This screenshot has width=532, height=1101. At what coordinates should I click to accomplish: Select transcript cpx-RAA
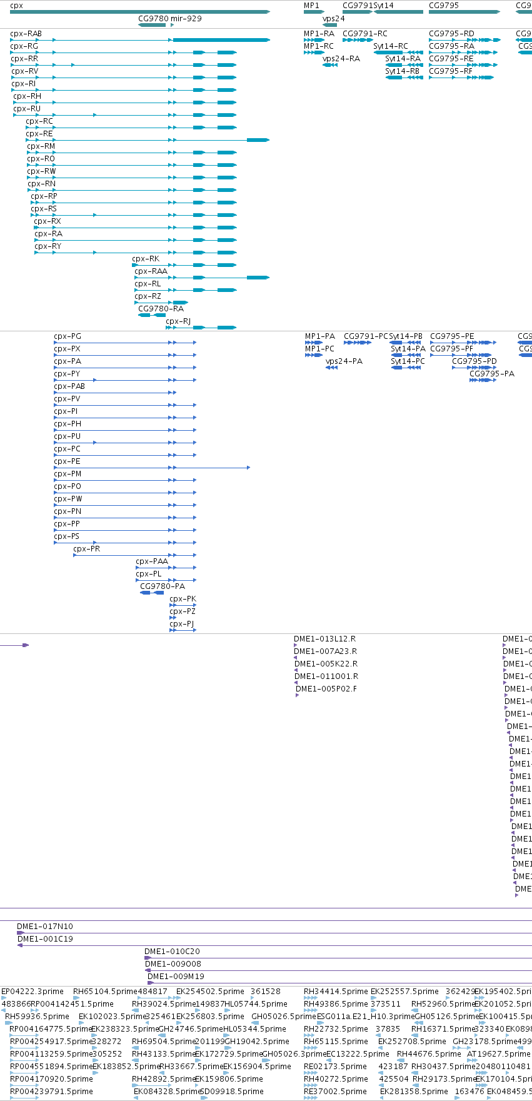(151, 271)
